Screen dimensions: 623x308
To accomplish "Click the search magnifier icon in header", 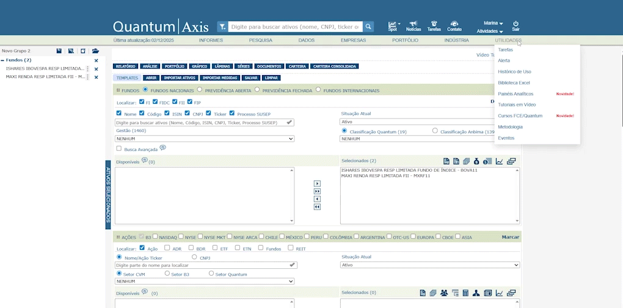I will pos(368,27).
